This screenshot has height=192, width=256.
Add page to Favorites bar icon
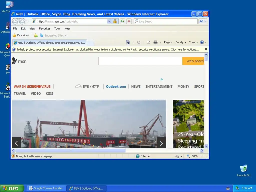tap(36, 35)
